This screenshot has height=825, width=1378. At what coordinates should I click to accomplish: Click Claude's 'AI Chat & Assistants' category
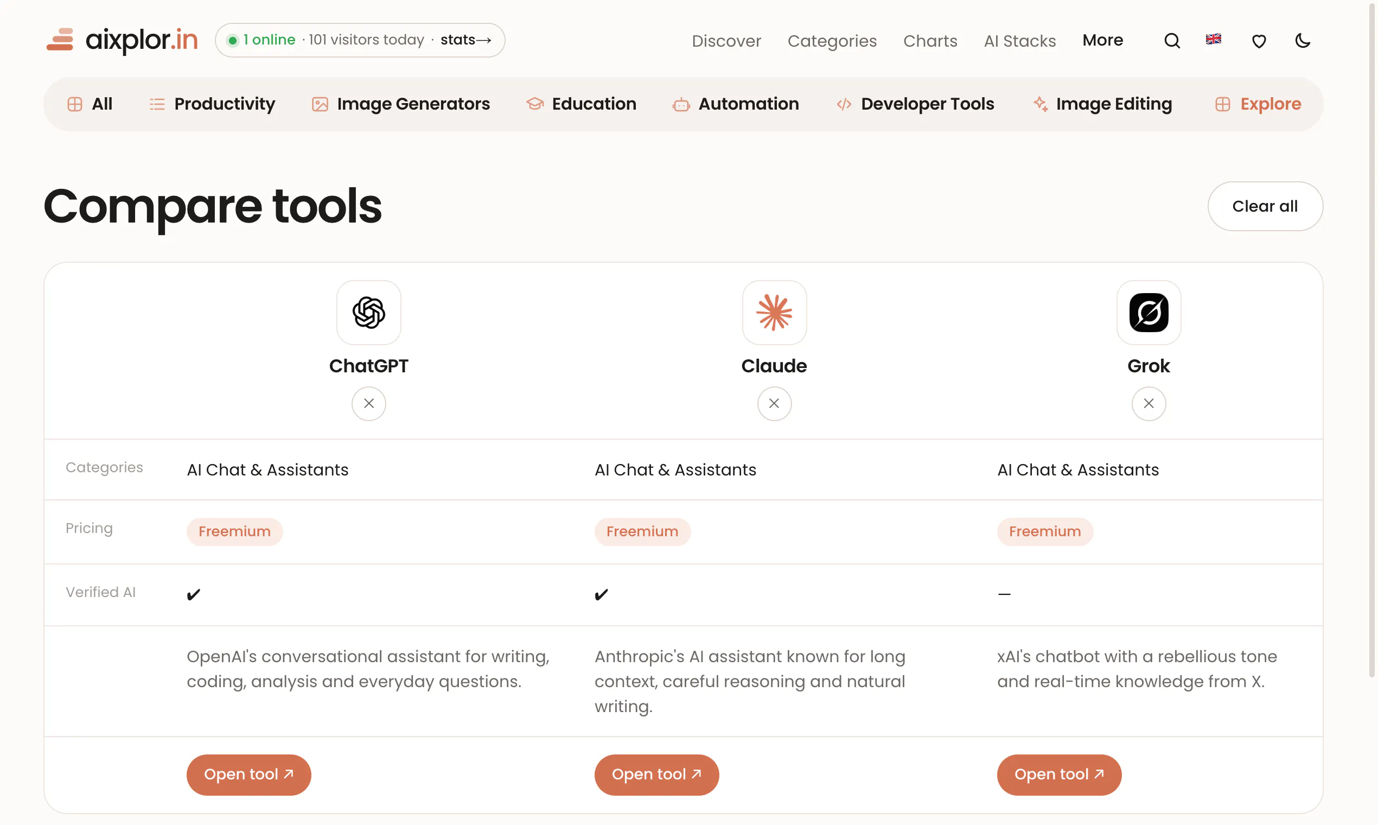[x=675, y=469]
